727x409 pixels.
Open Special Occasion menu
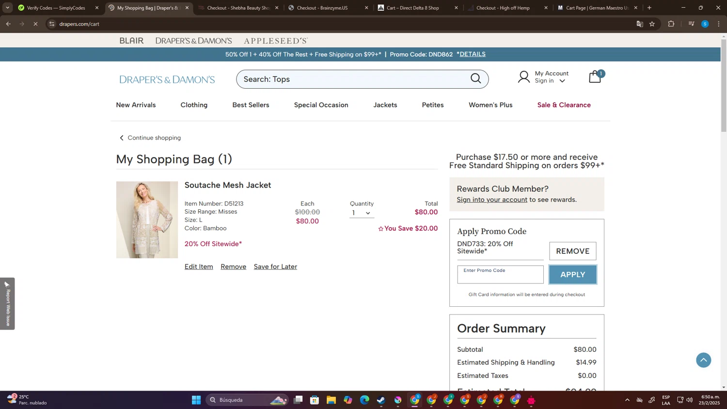[x=321, y=105]
